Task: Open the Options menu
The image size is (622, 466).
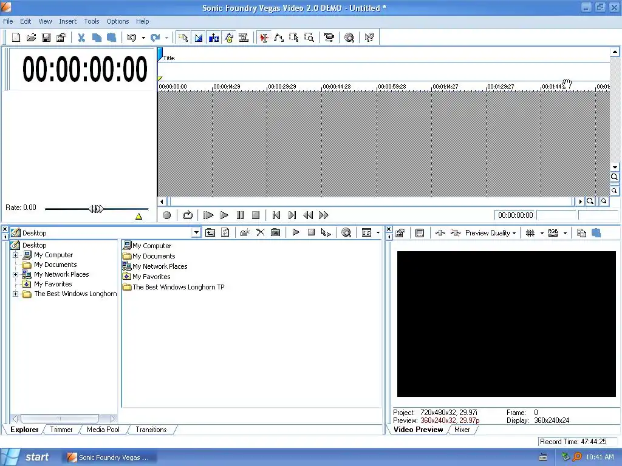Action: point(117,21)
